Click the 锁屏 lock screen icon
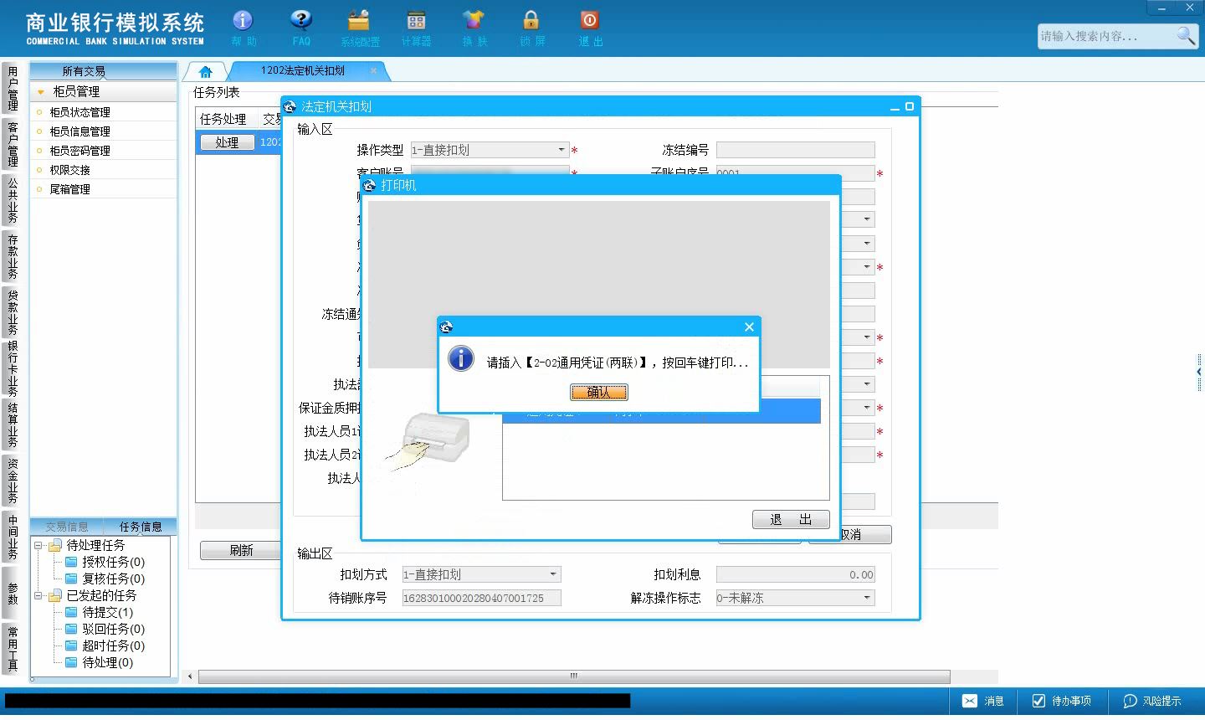 click(x=531, y=28)
